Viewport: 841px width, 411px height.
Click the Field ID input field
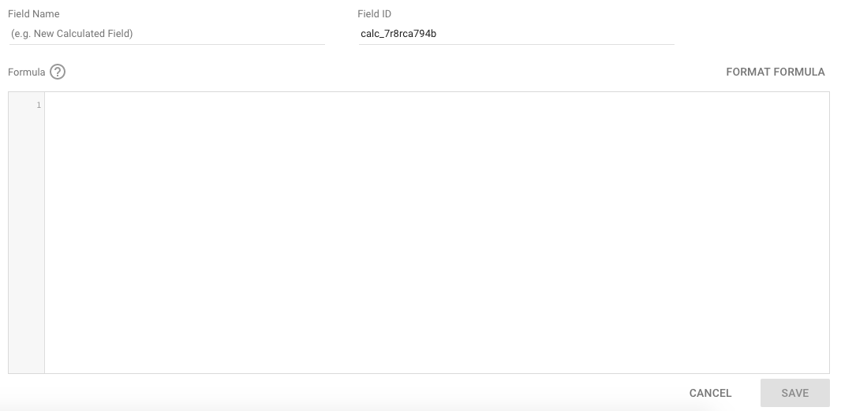click(x=516, y=34)
